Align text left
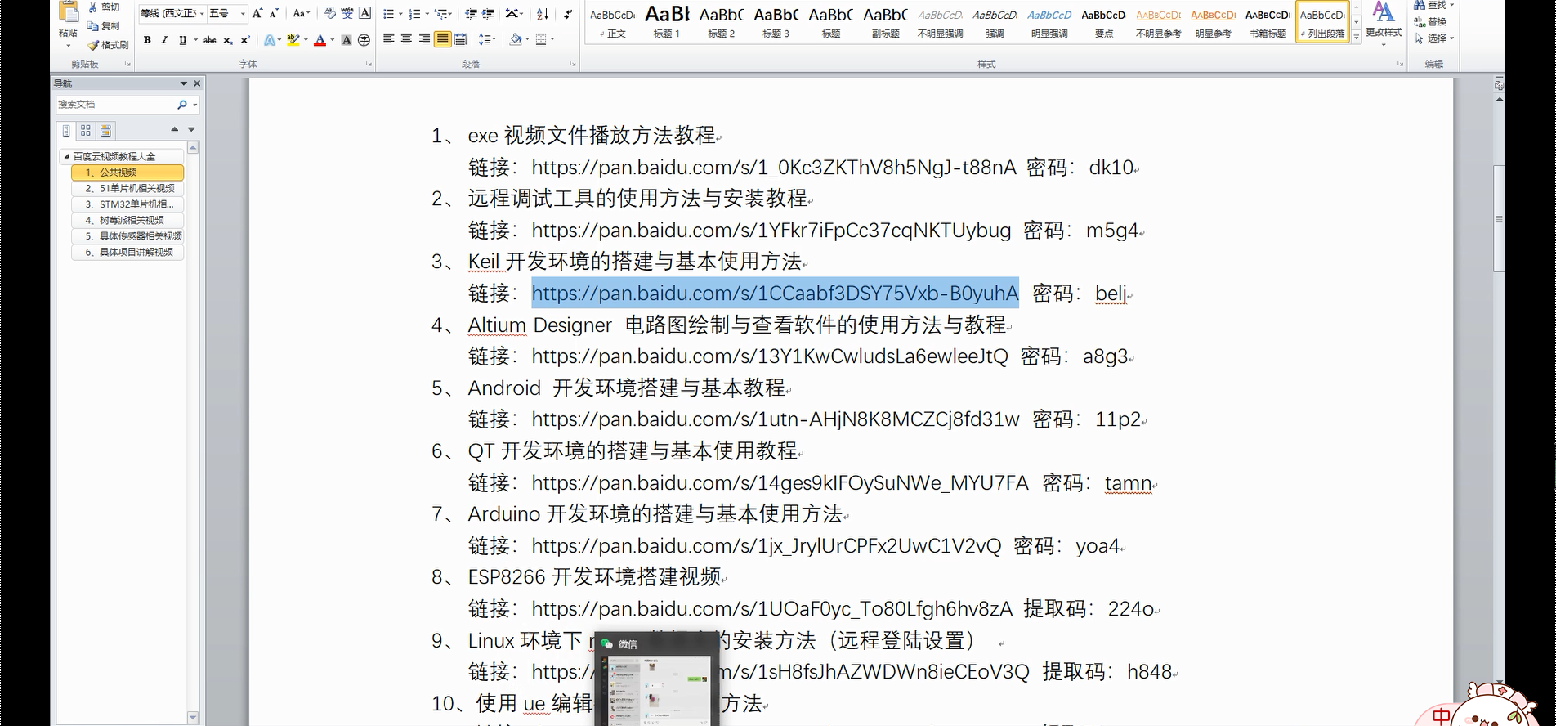 pos(389,39)
